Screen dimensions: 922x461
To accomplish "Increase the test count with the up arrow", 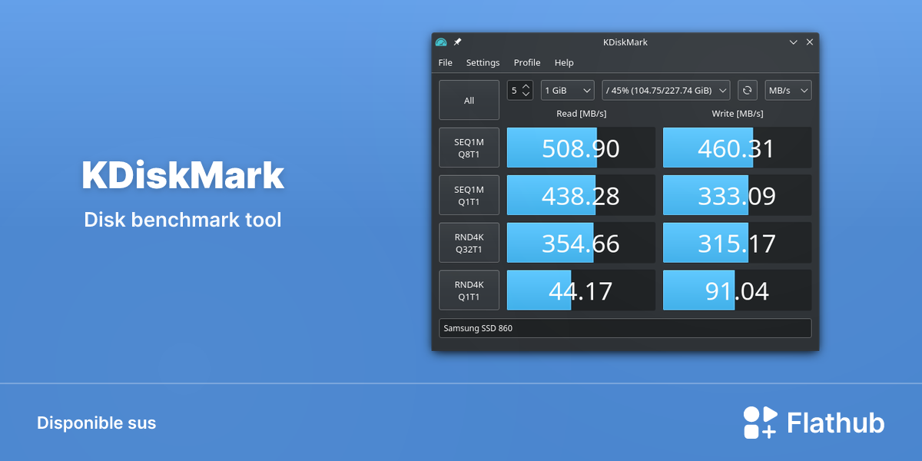I will click(x=526, y=87).
